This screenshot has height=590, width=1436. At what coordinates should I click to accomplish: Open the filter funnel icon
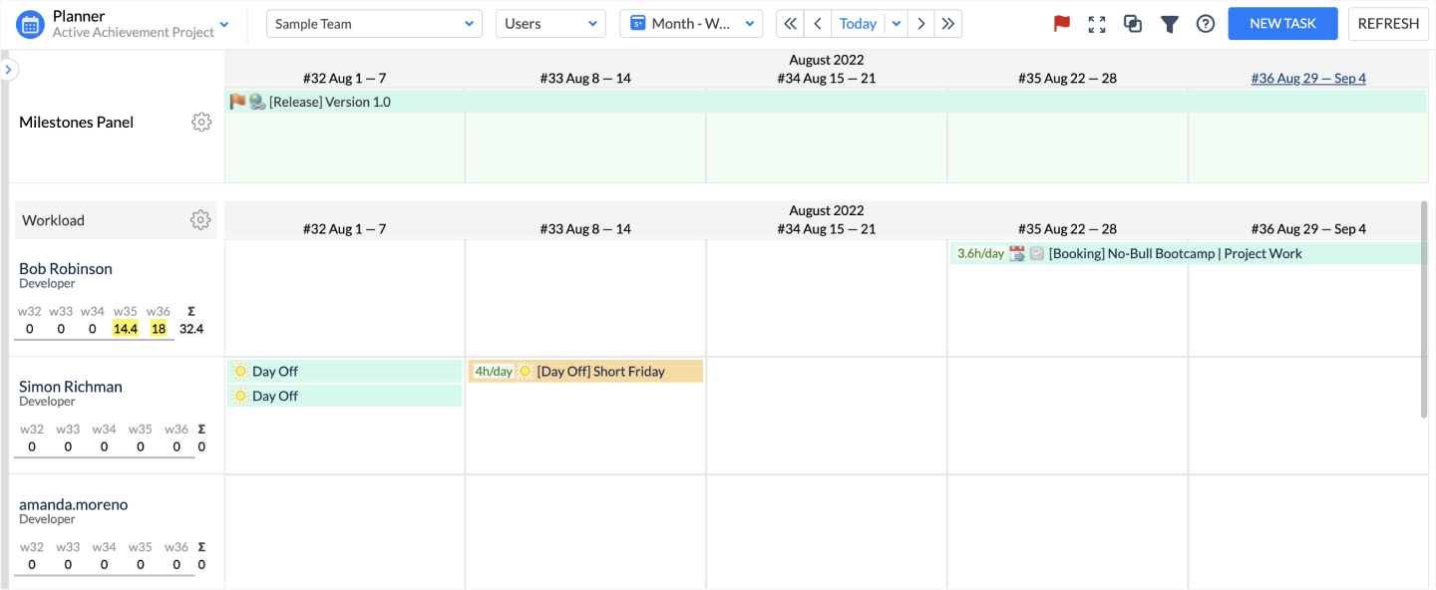(1170, 24)
